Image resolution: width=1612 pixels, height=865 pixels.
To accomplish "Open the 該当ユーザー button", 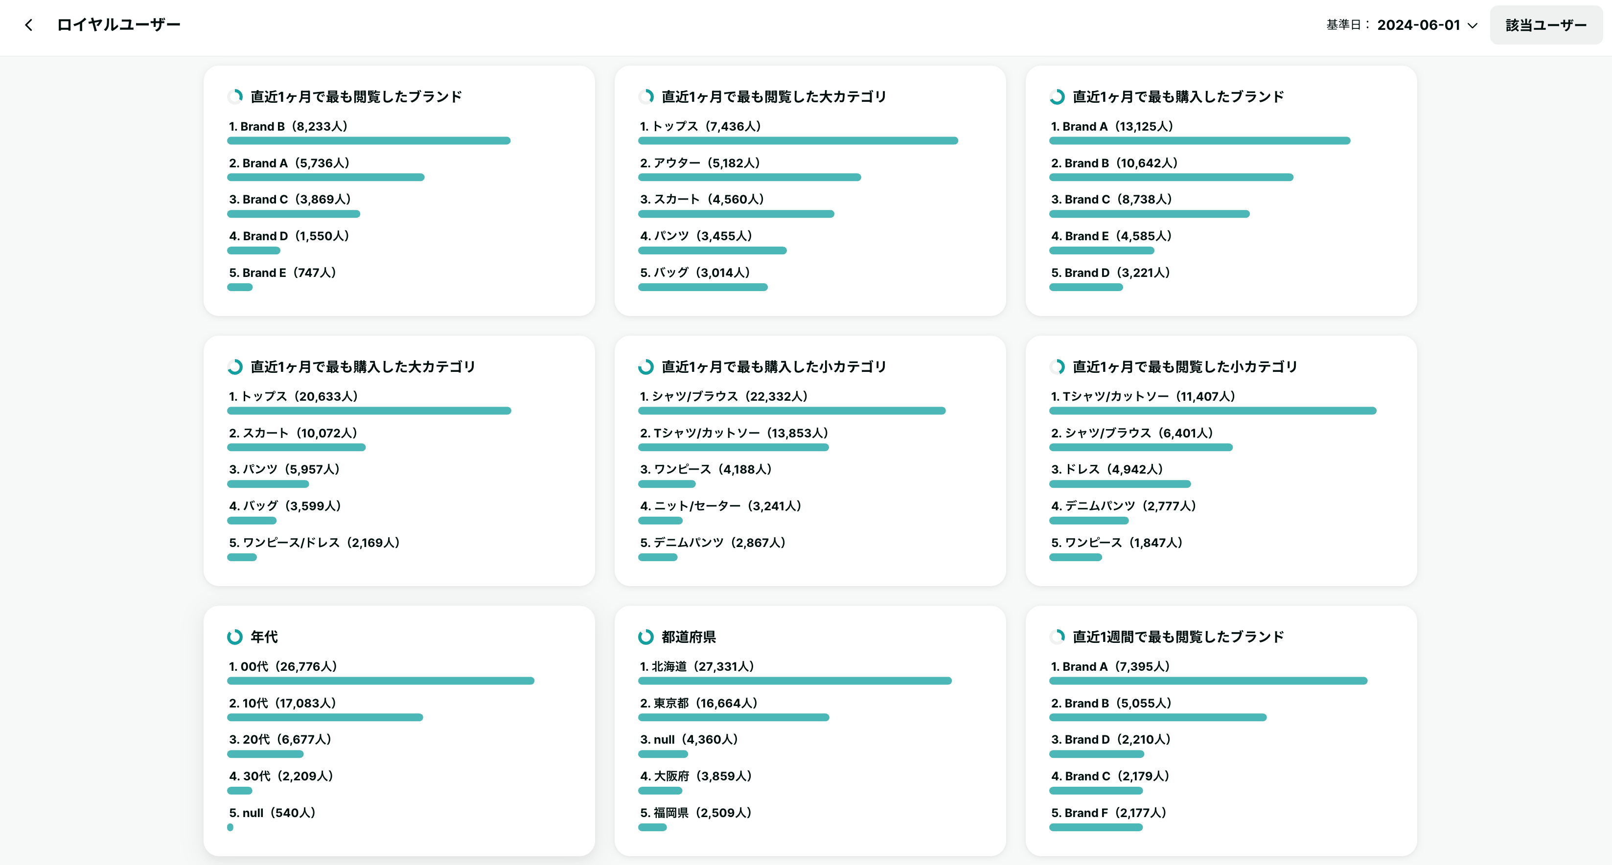I will click(x=1545, y=25).
